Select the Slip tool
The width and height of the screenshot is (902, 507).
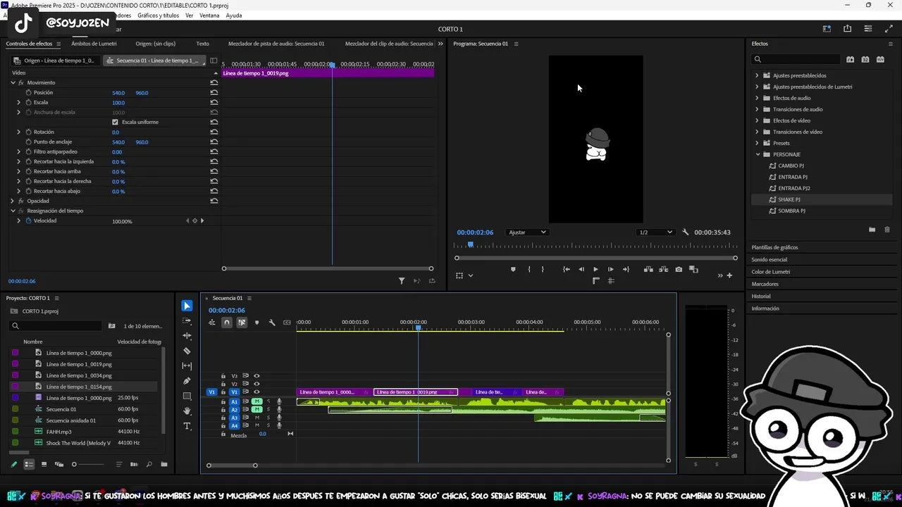pos(187,366)
